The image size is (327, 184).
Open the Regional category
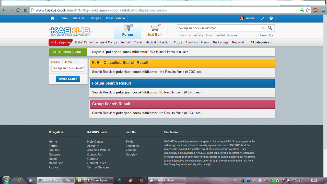click(x=238, y=42)
